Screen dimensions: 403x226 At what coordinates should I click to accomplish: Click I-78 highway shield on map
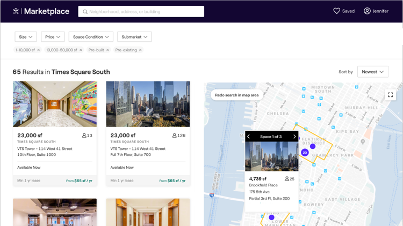[x=212, y=195]
